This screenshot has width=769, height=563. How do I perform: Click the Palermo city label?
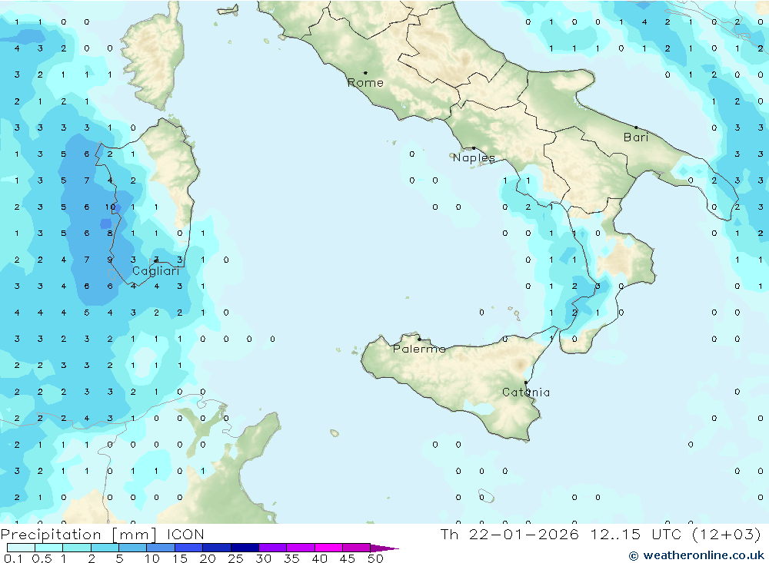[419, 349]
